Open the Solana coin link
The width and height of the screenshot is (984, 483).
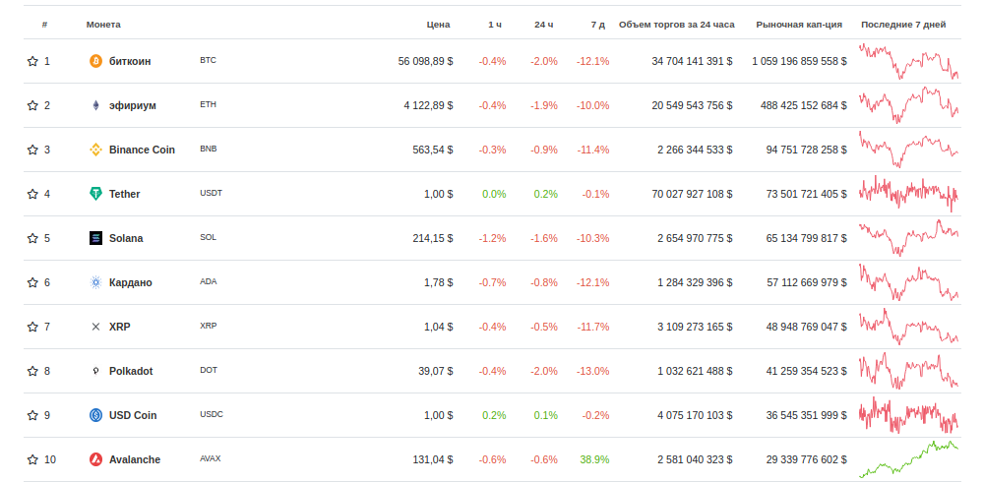pos(126,238)
